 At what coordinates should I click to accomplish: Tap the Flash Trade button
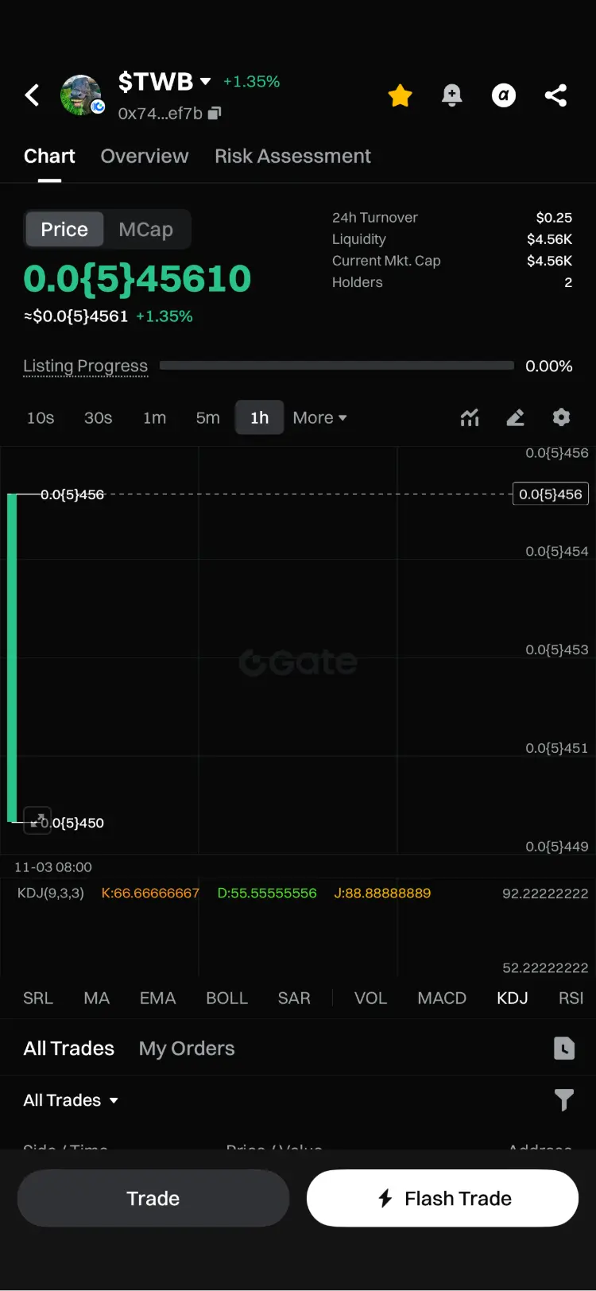(x=443, y=1198)
